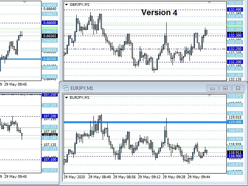Click the 29 May 2020 date label
The image size is (248, 186).
[x=74, y=177]
